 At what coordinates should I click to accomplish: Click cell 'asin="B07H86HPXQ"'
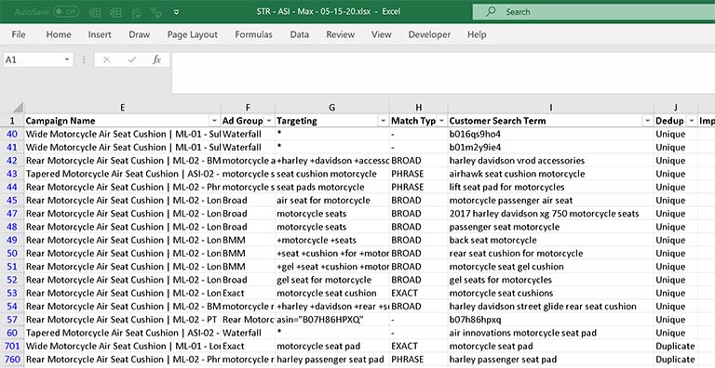pos(332,320)
